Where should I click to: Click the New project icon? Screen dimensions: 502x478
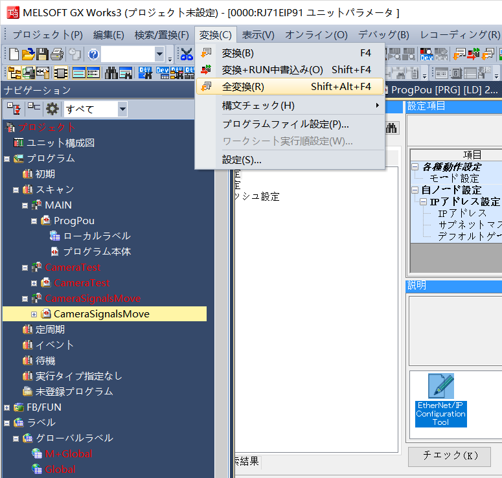pos(14,54)
